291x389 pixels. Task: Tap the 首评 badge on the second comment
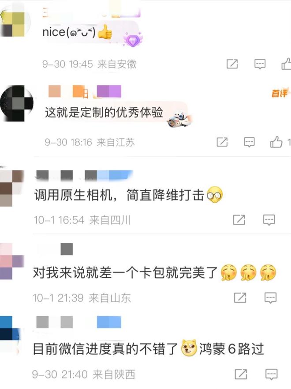pos(280,93)
